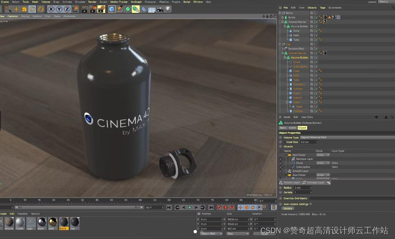Select the Move tool in the top toolbar
395x239 pixels.
click(16, 9)
